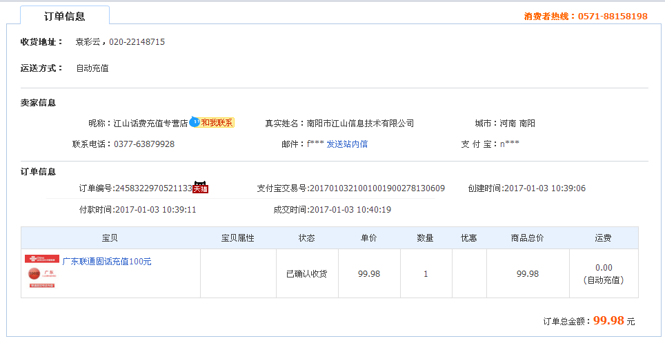Click the 已确认收货 status cell
The image size is (665, 341).
tap(307, 274)
